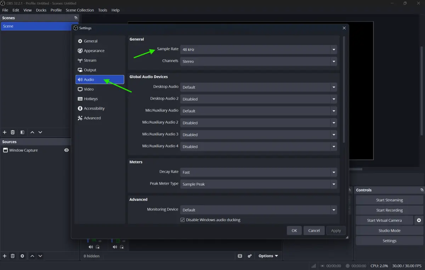Open source properties gear in Sources toolbar

22,256
